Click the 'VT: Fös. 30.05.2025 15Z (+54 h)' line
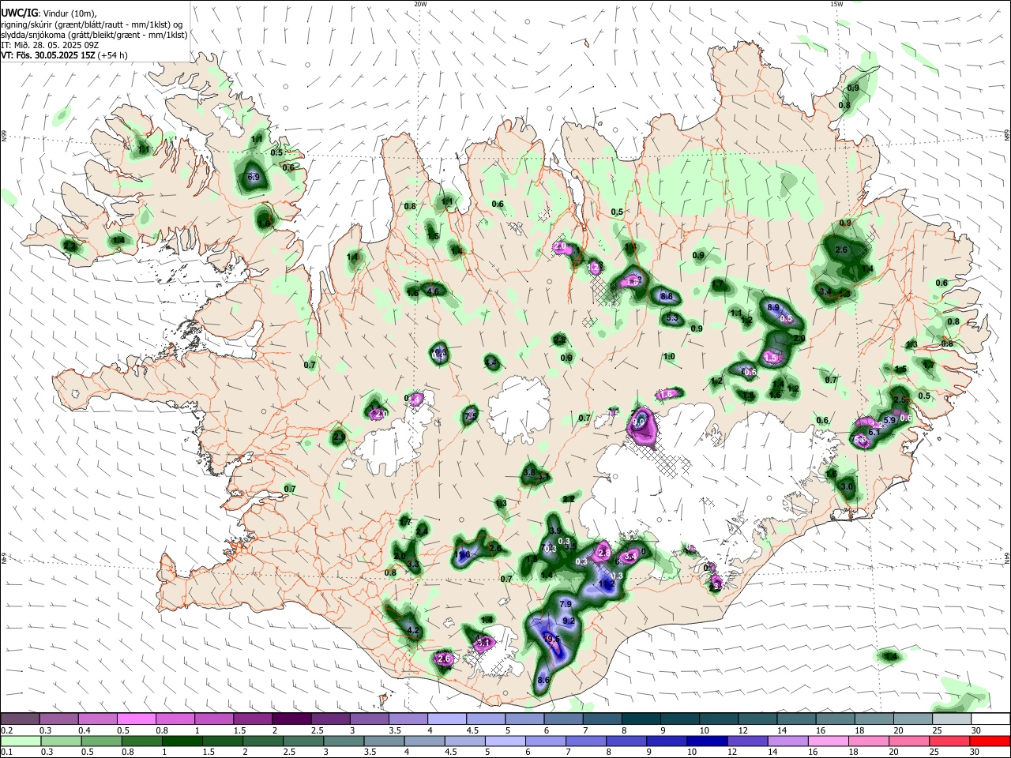 tap(64, 55)
